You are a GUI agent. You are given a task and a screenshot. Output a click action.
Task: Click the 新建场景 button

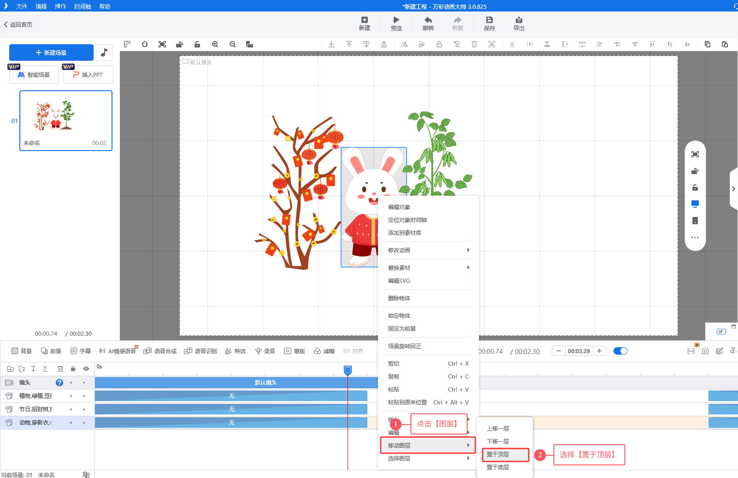[51, 52]
